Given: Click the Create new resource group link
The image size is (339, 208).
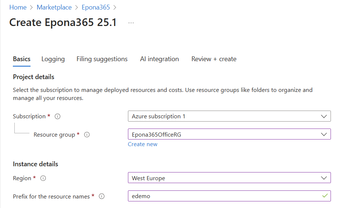Looking at the screenshot, I should pos(143,144).
